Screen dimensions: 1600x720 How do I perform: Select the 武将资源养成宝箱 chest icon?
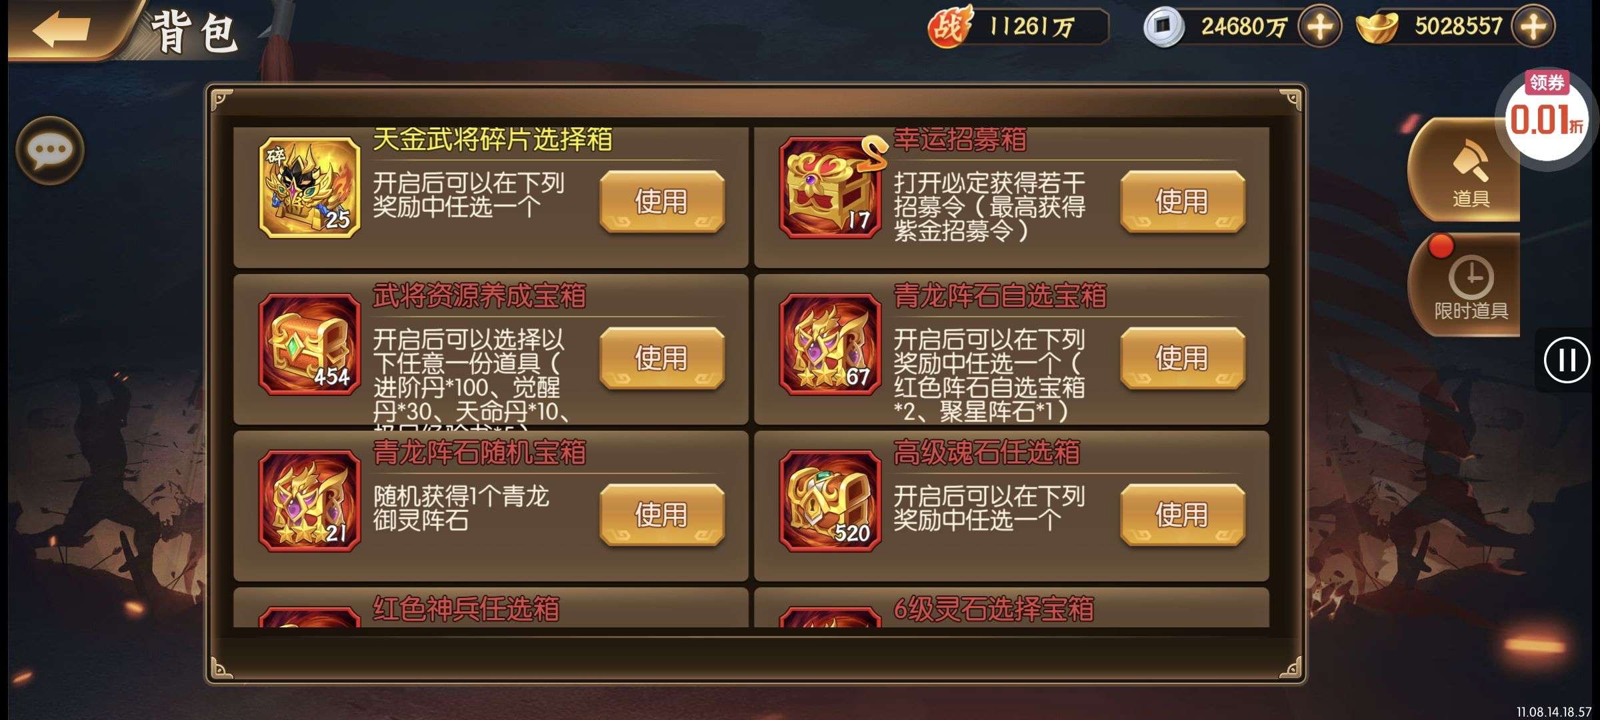309,344
